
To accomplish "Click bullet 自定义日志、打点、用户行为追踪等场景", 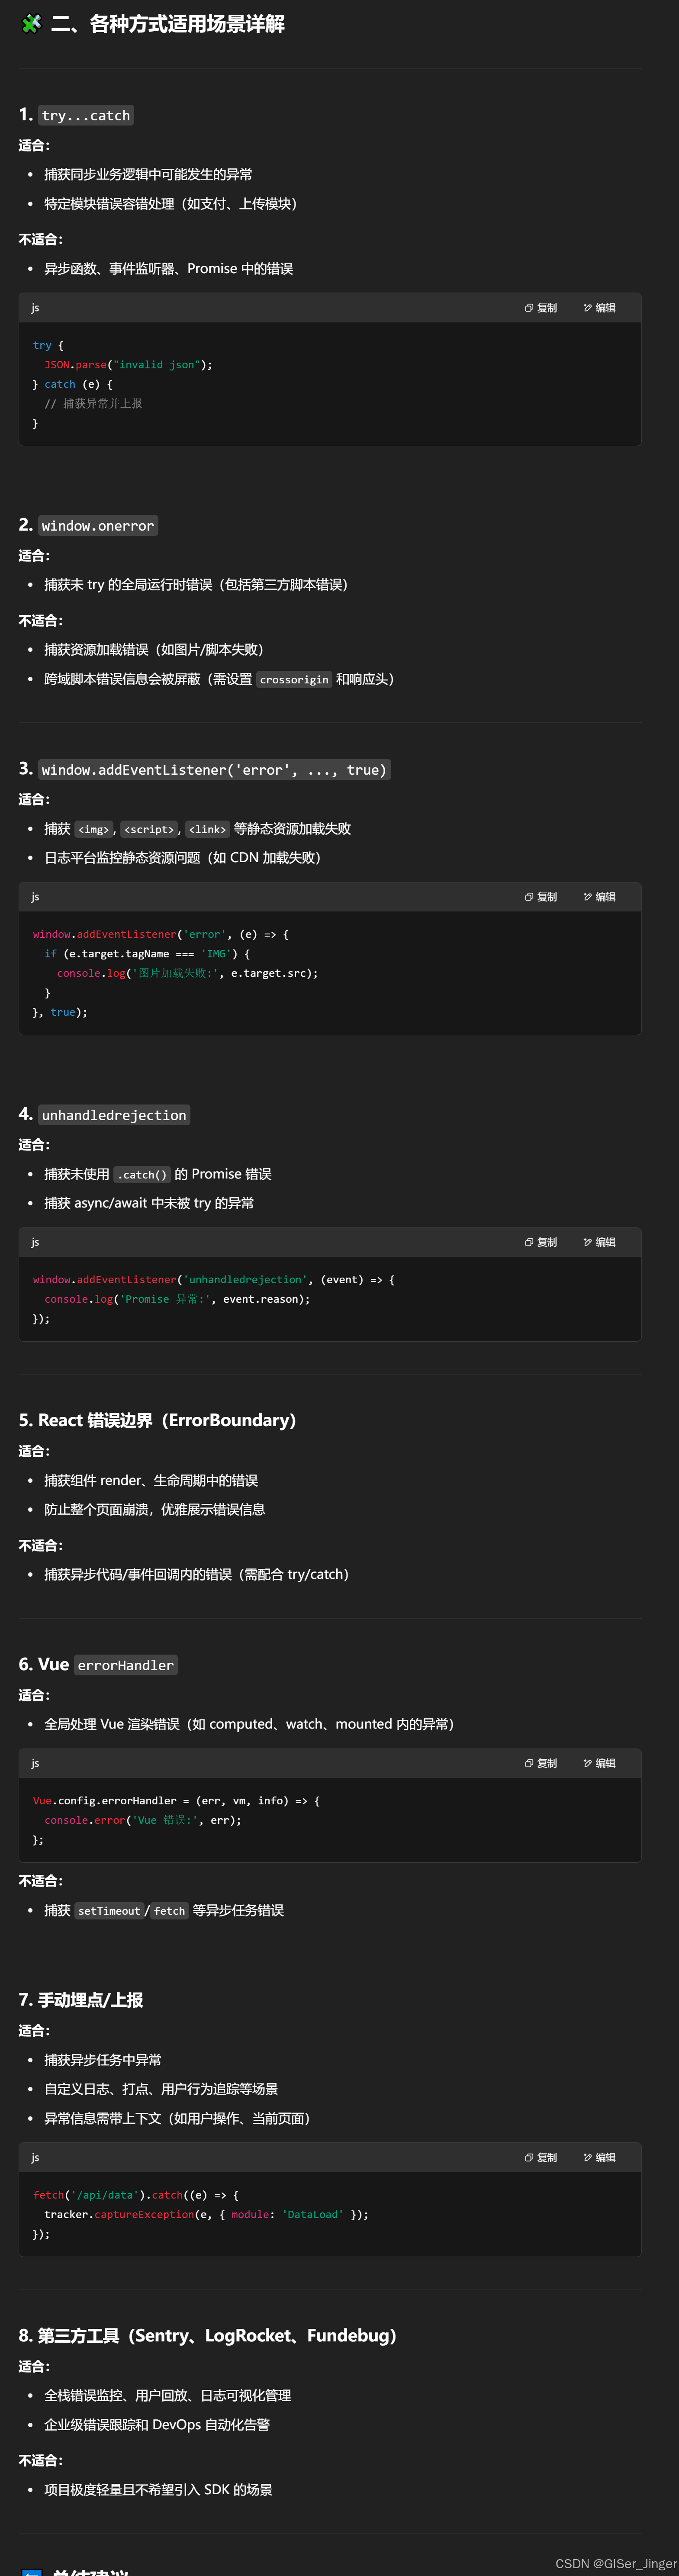I will 161,2089.
